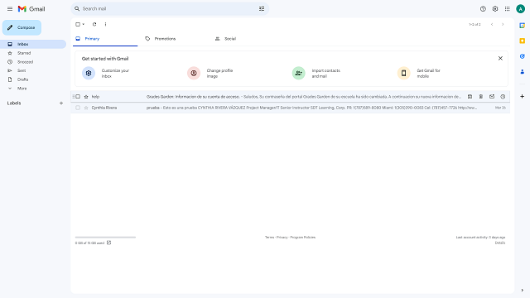Open Google Keep side panel

tap(523, 41)
